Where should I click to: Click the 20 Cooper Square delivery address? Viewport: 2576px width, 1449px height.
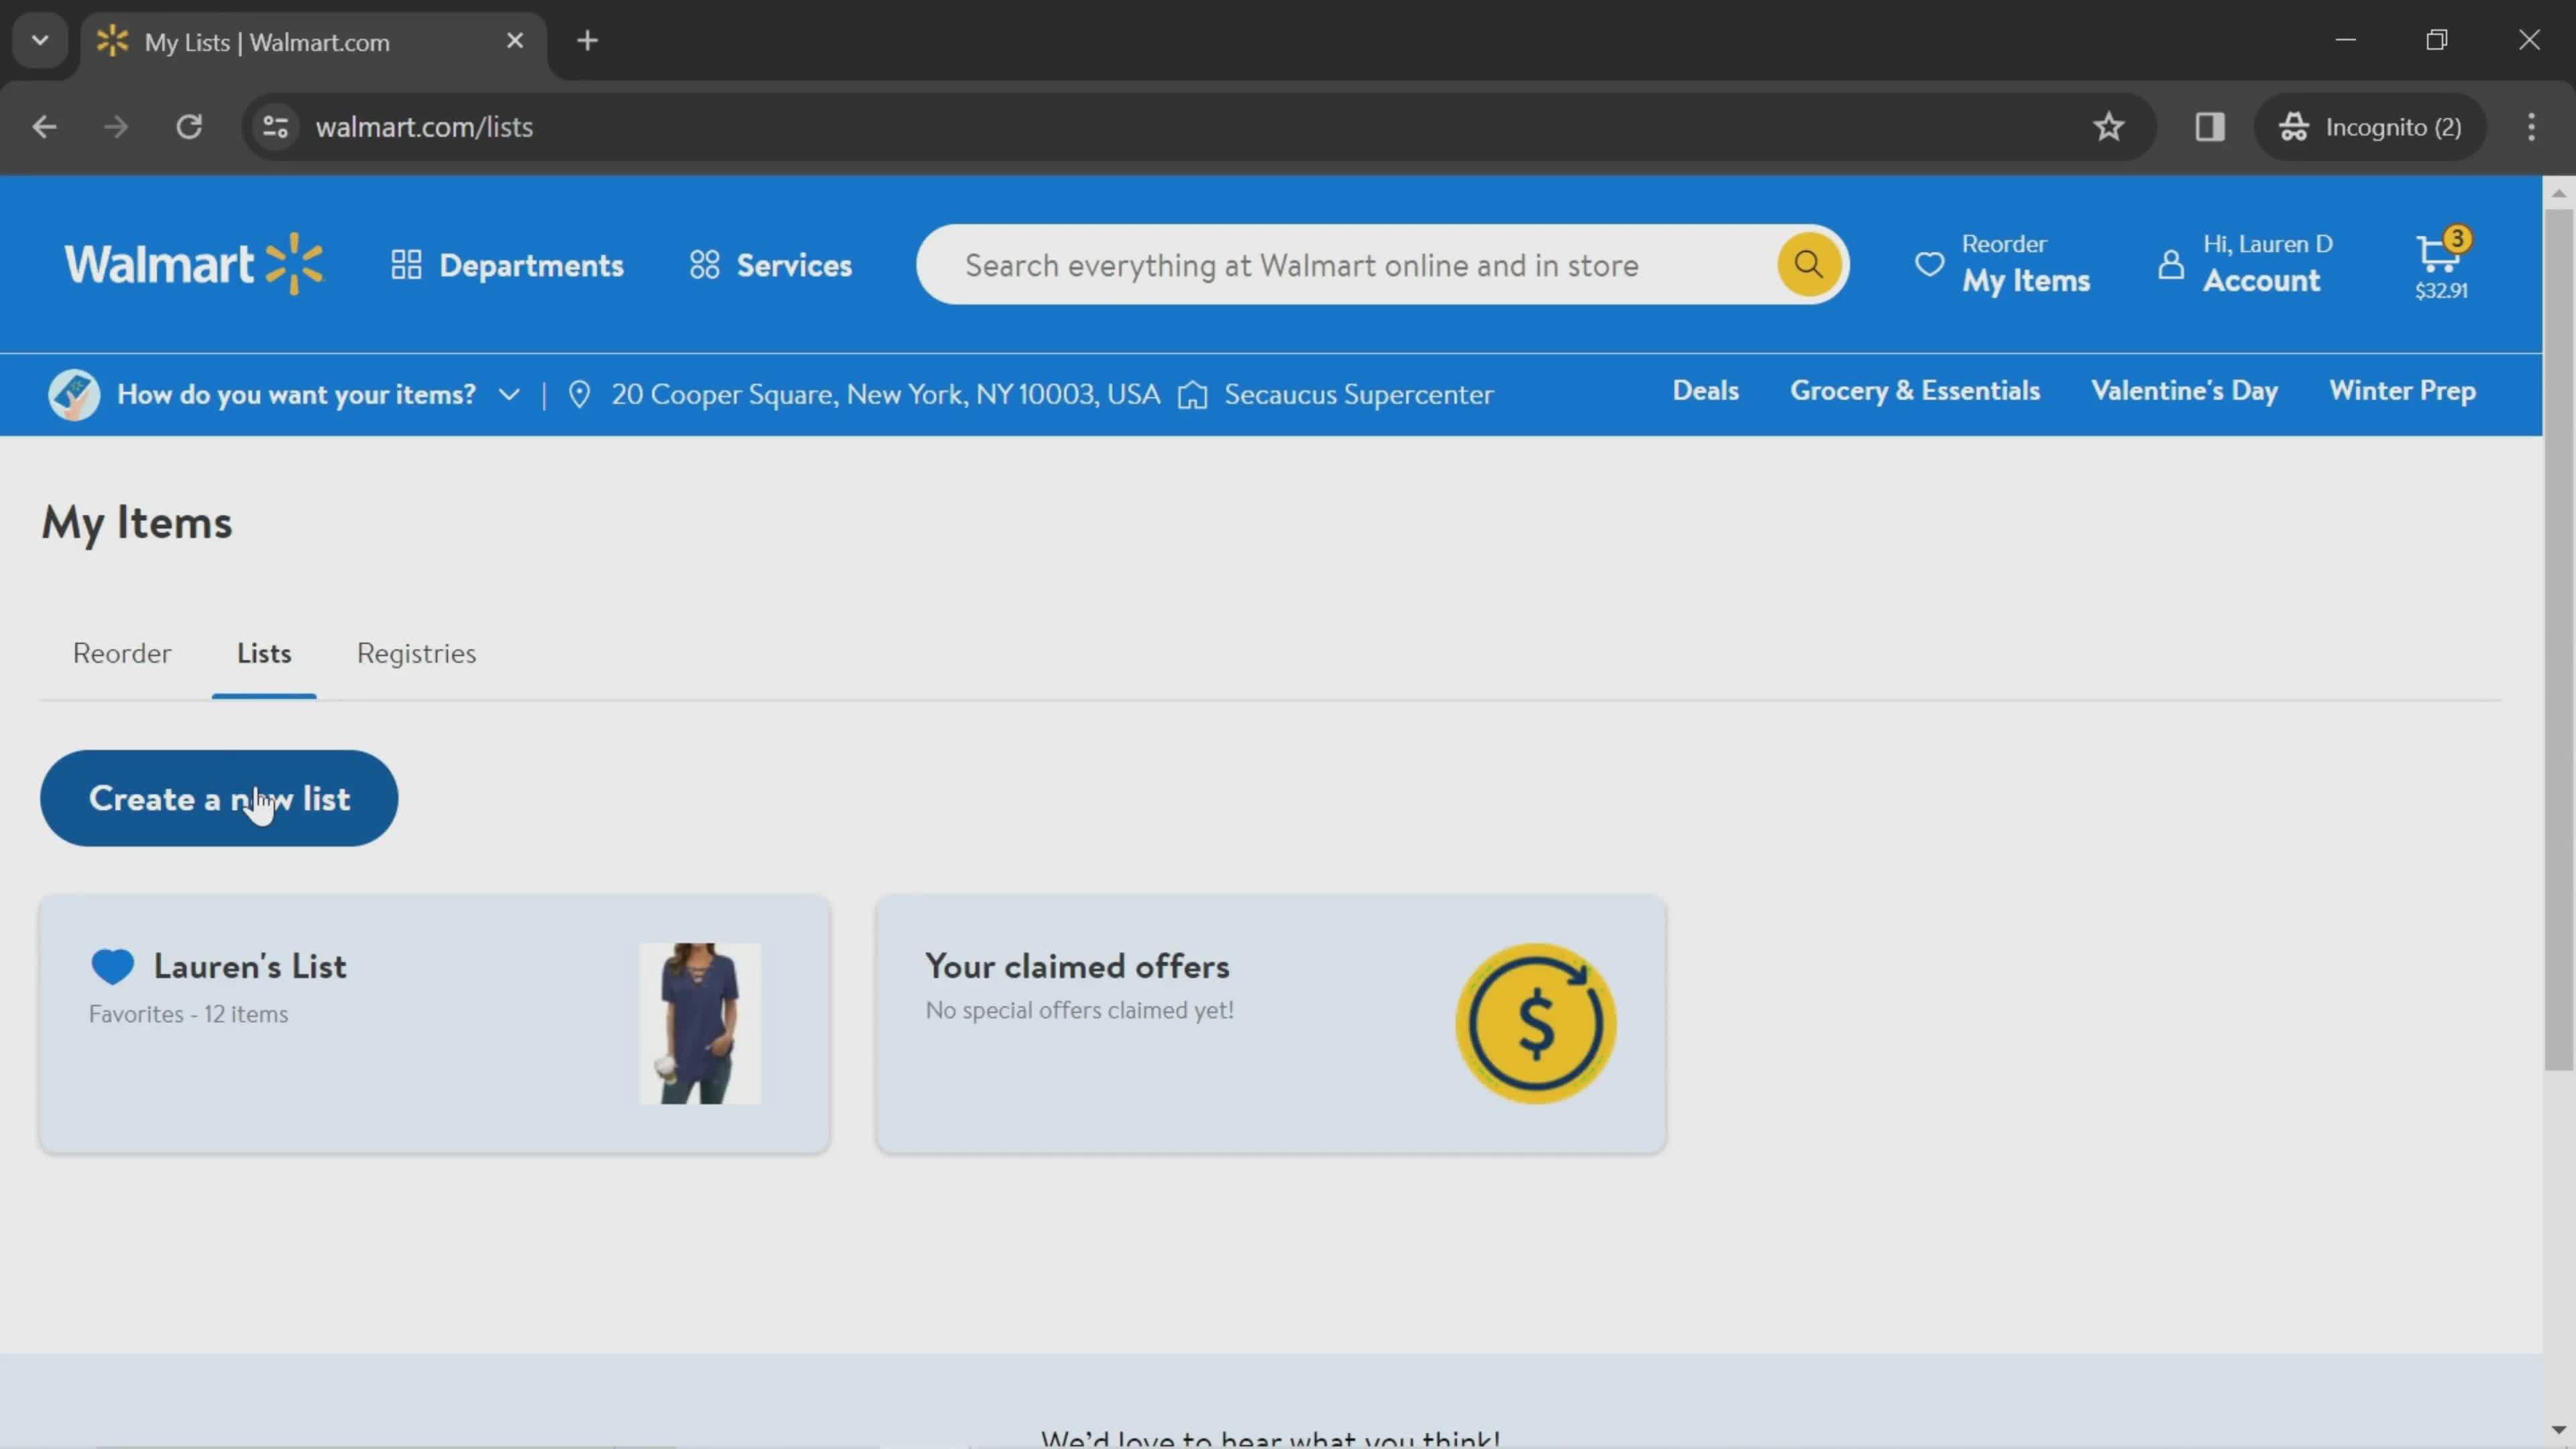tap(885, 394)
